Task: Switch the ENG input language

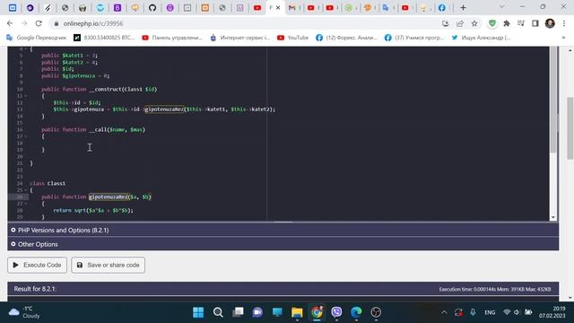Action: [x=490, y=312]
